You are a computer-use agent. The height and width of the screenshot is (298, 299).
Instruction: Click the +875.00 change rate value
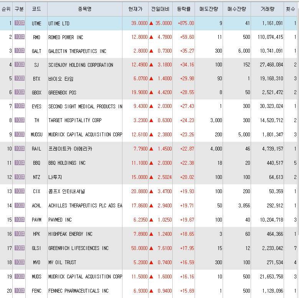[186, 23]
